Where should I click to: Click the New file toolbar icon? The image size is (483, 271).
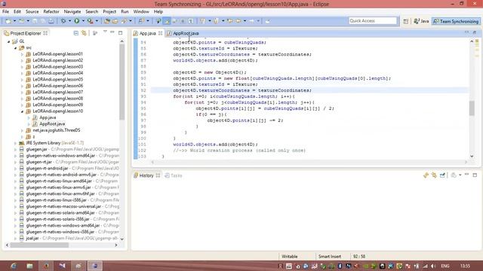(8, 21)
